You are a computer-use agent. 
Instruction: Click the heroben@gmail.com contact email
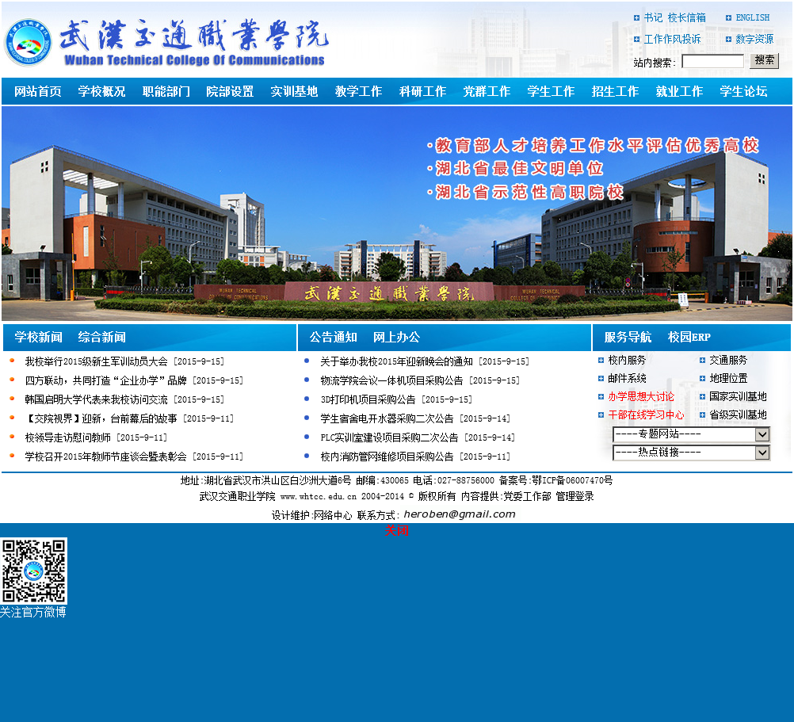click(460, 514)
